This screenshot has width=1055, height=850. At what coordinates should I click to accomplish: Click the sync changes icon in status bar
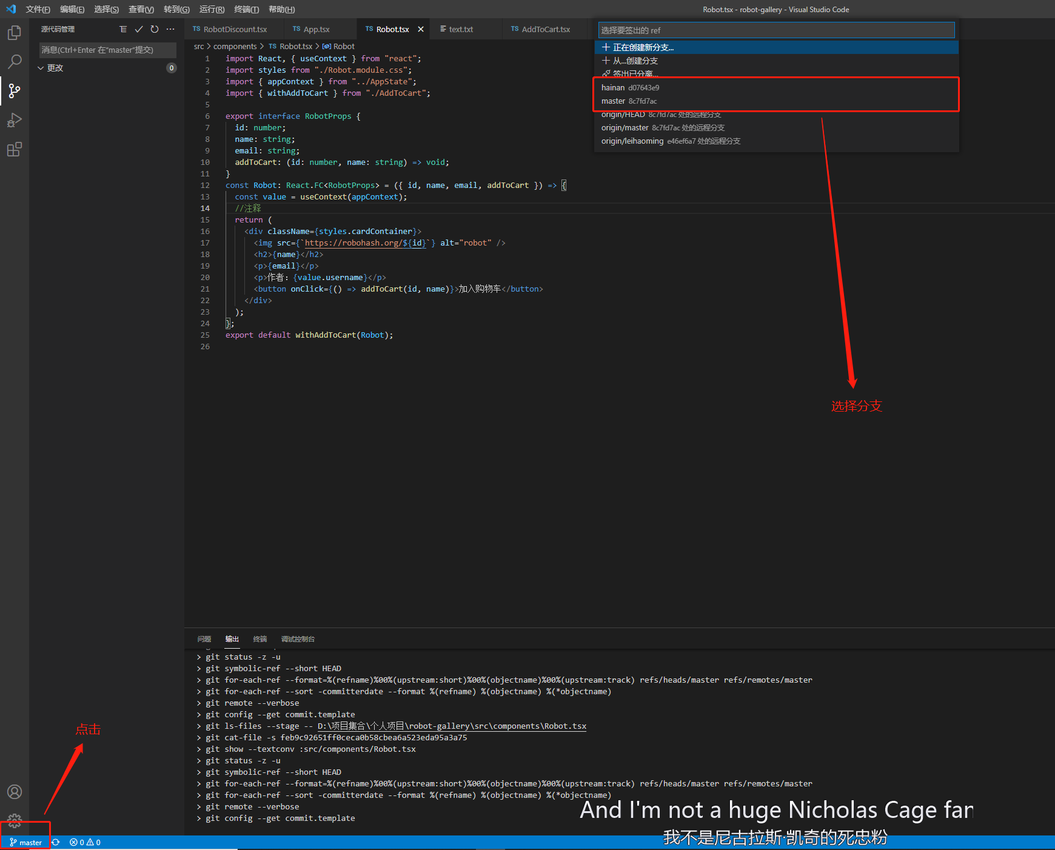point(55,842)
